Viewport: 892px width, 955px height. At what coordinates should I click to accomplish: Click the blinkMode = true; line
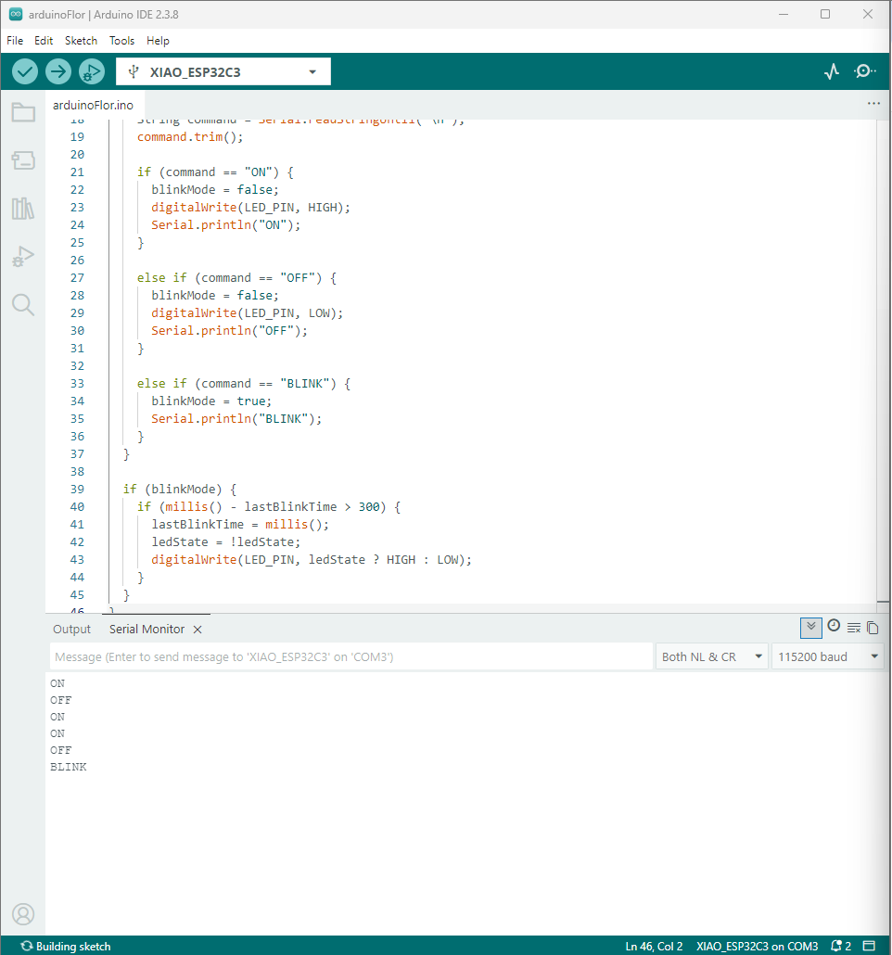(x=211, y=401)
